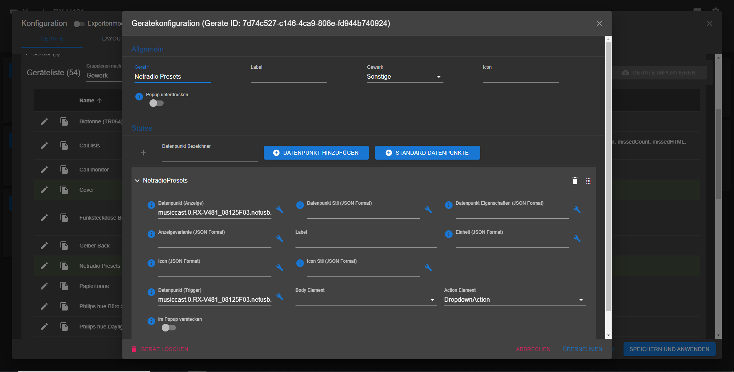This screenshot has height=372, width=734.
Task: Open wrench for Datenpunkt (Trigger) field
Action: click(280, 297)
